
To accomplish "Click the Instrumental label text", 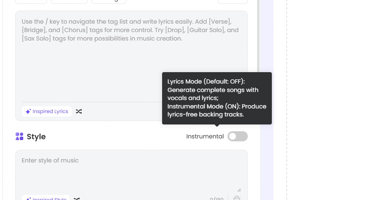I will point(205,136).
